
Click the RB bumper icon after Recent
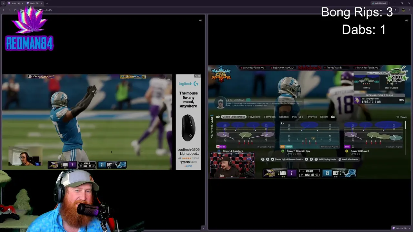pyautogui.click(x=333, y=117)
